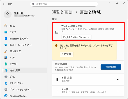The height and width of the screenshot is (99, 128).
Task: Click the sidebar vertical scrollbar
Action: 47,59
